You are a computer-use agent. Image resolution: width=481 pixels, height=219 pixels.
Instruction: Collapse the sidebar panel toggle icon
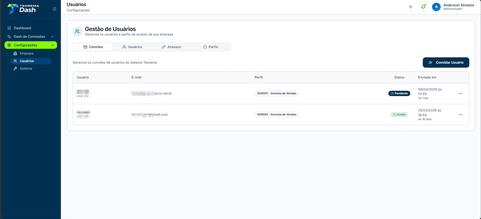(55, 9)
